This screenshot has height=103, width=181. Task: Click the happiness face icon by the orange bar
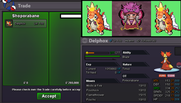tap(87, 53)
